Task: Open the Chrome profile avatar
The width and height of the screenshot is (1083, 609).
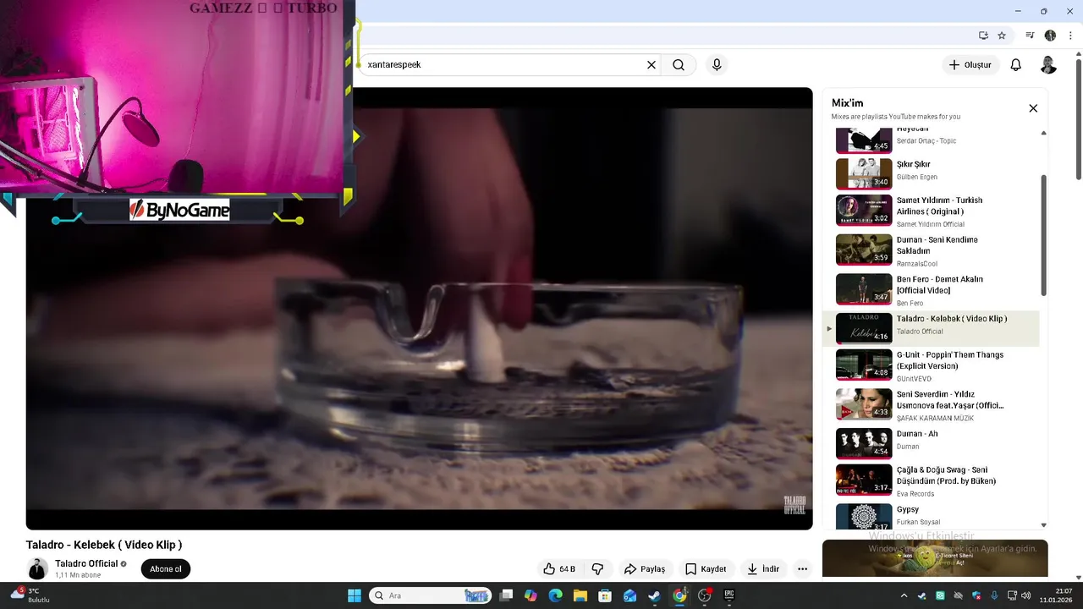Action: (x=1050, y=36)
